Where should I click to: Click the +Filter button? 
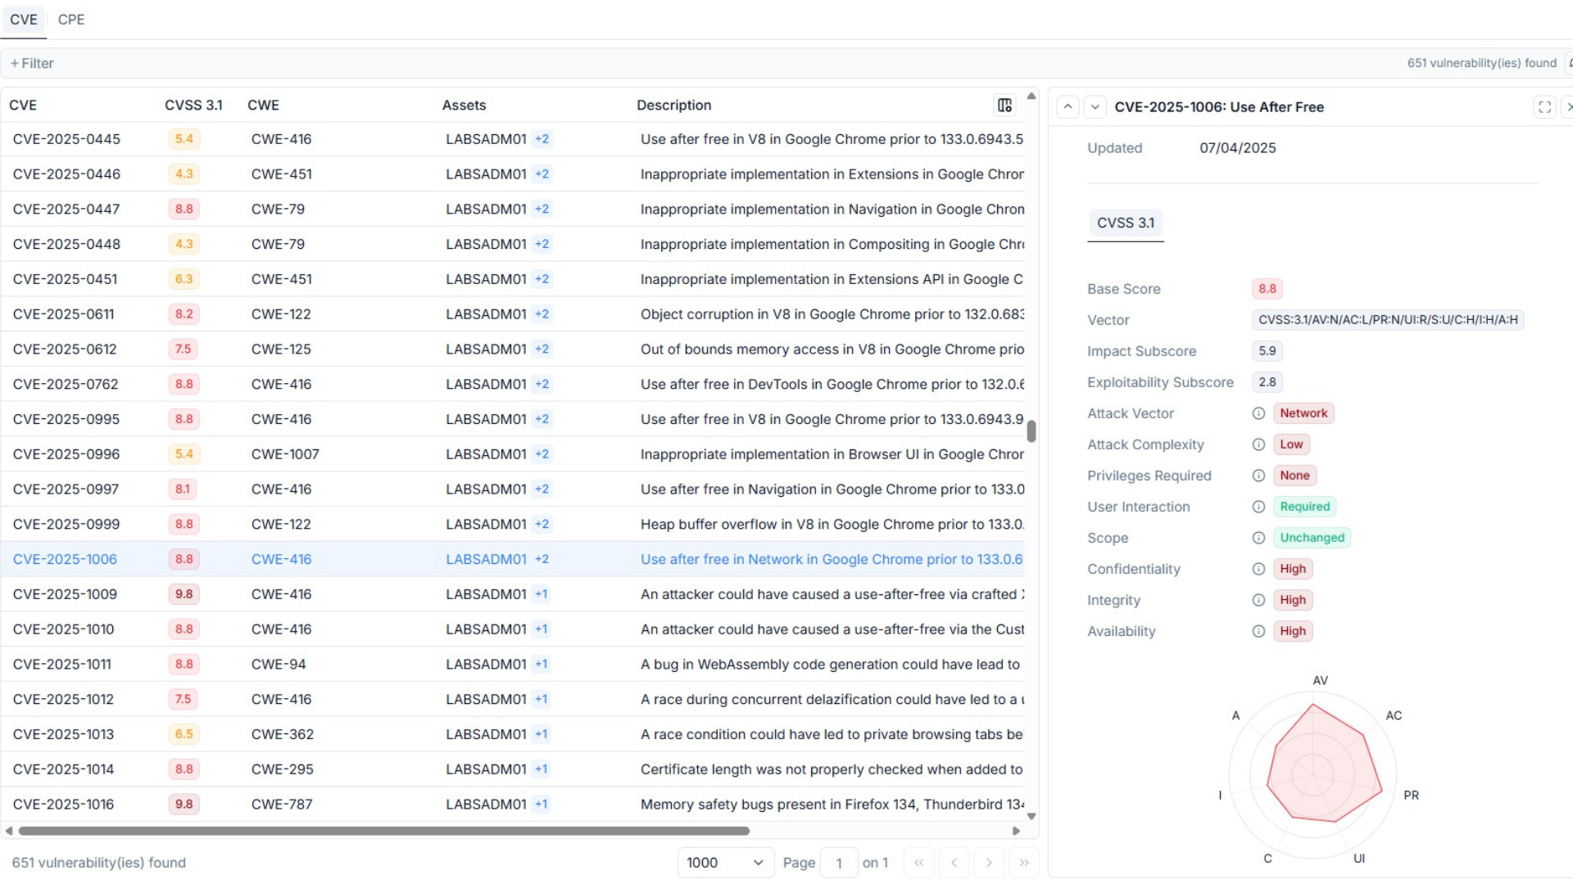click(31, 62)
